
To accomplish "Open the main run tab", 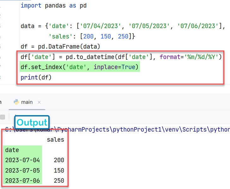I will coord(27,102).
